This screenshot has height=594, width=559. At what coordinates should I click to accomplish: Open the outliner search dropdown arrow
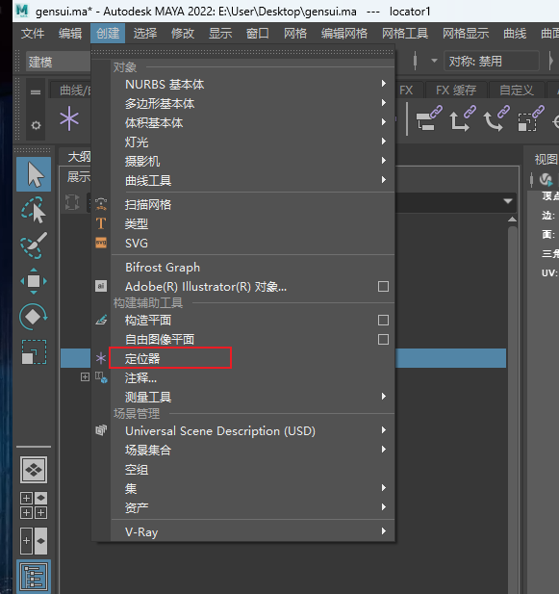[x=508, y=201]
